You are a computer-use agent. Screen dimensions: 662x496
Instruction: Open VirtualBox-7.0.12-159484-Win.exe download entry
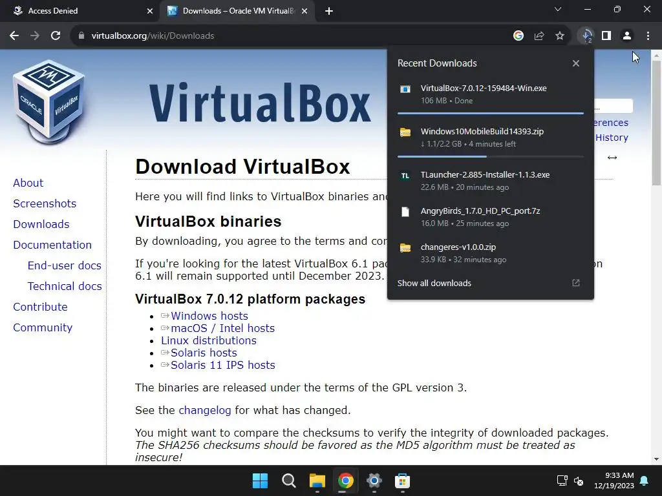pos(491,94)
